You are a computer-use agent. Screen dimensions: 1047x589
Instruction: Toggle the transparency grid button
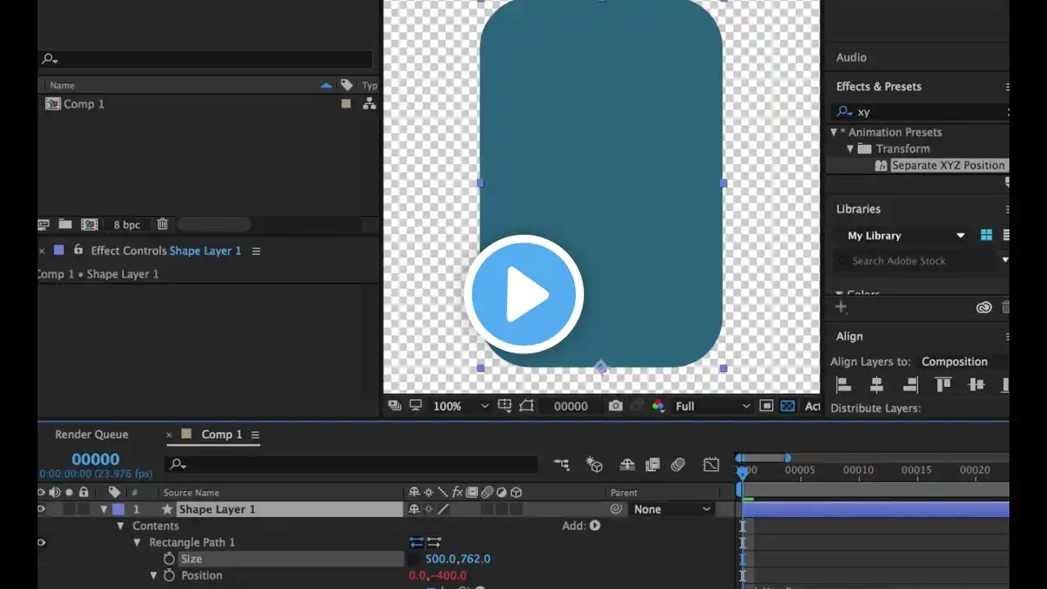pos(787,406)
